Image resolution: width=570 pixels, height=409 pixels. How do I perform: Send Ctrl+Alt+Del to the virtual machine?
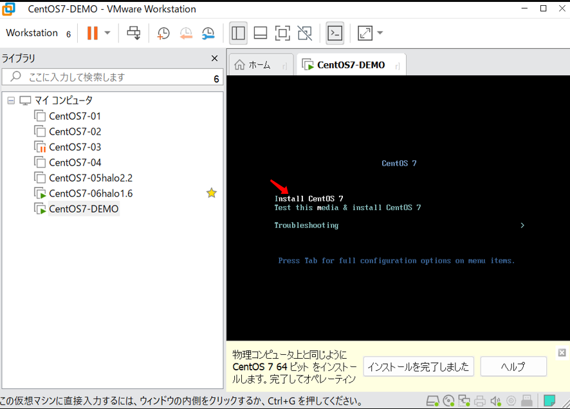click(133, 33)
